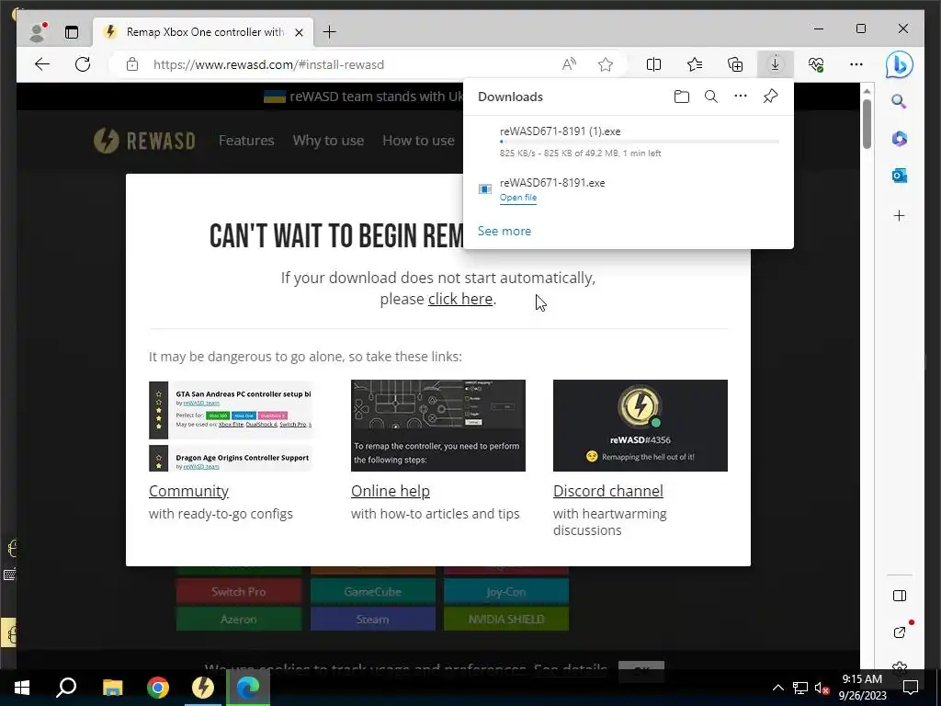This screenshot has height=706, width=941.
Task: Open File Explorer from taskbar
Action: (x=112, y=687)
